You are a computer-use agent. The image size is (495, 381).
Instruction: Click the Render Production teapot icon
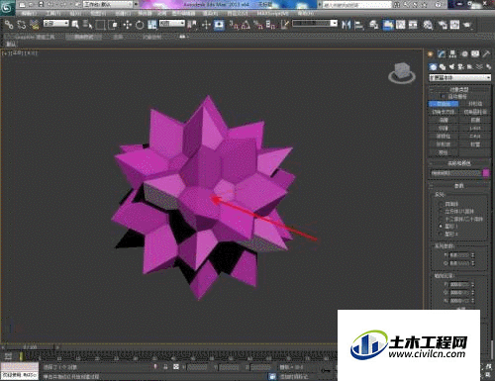pyautogui.click(x=467, y=25)
